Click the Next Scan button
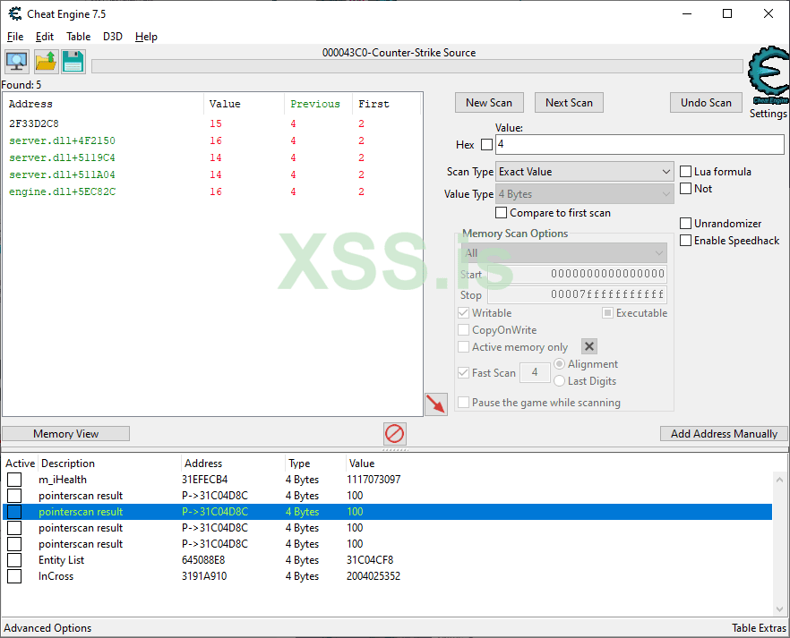Viewport: 790px width, 638px height. [569, 103]
